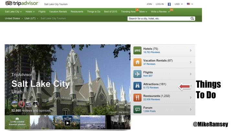
Task: Play the Salt Lake video thumbnail
Action: [68, 123]
